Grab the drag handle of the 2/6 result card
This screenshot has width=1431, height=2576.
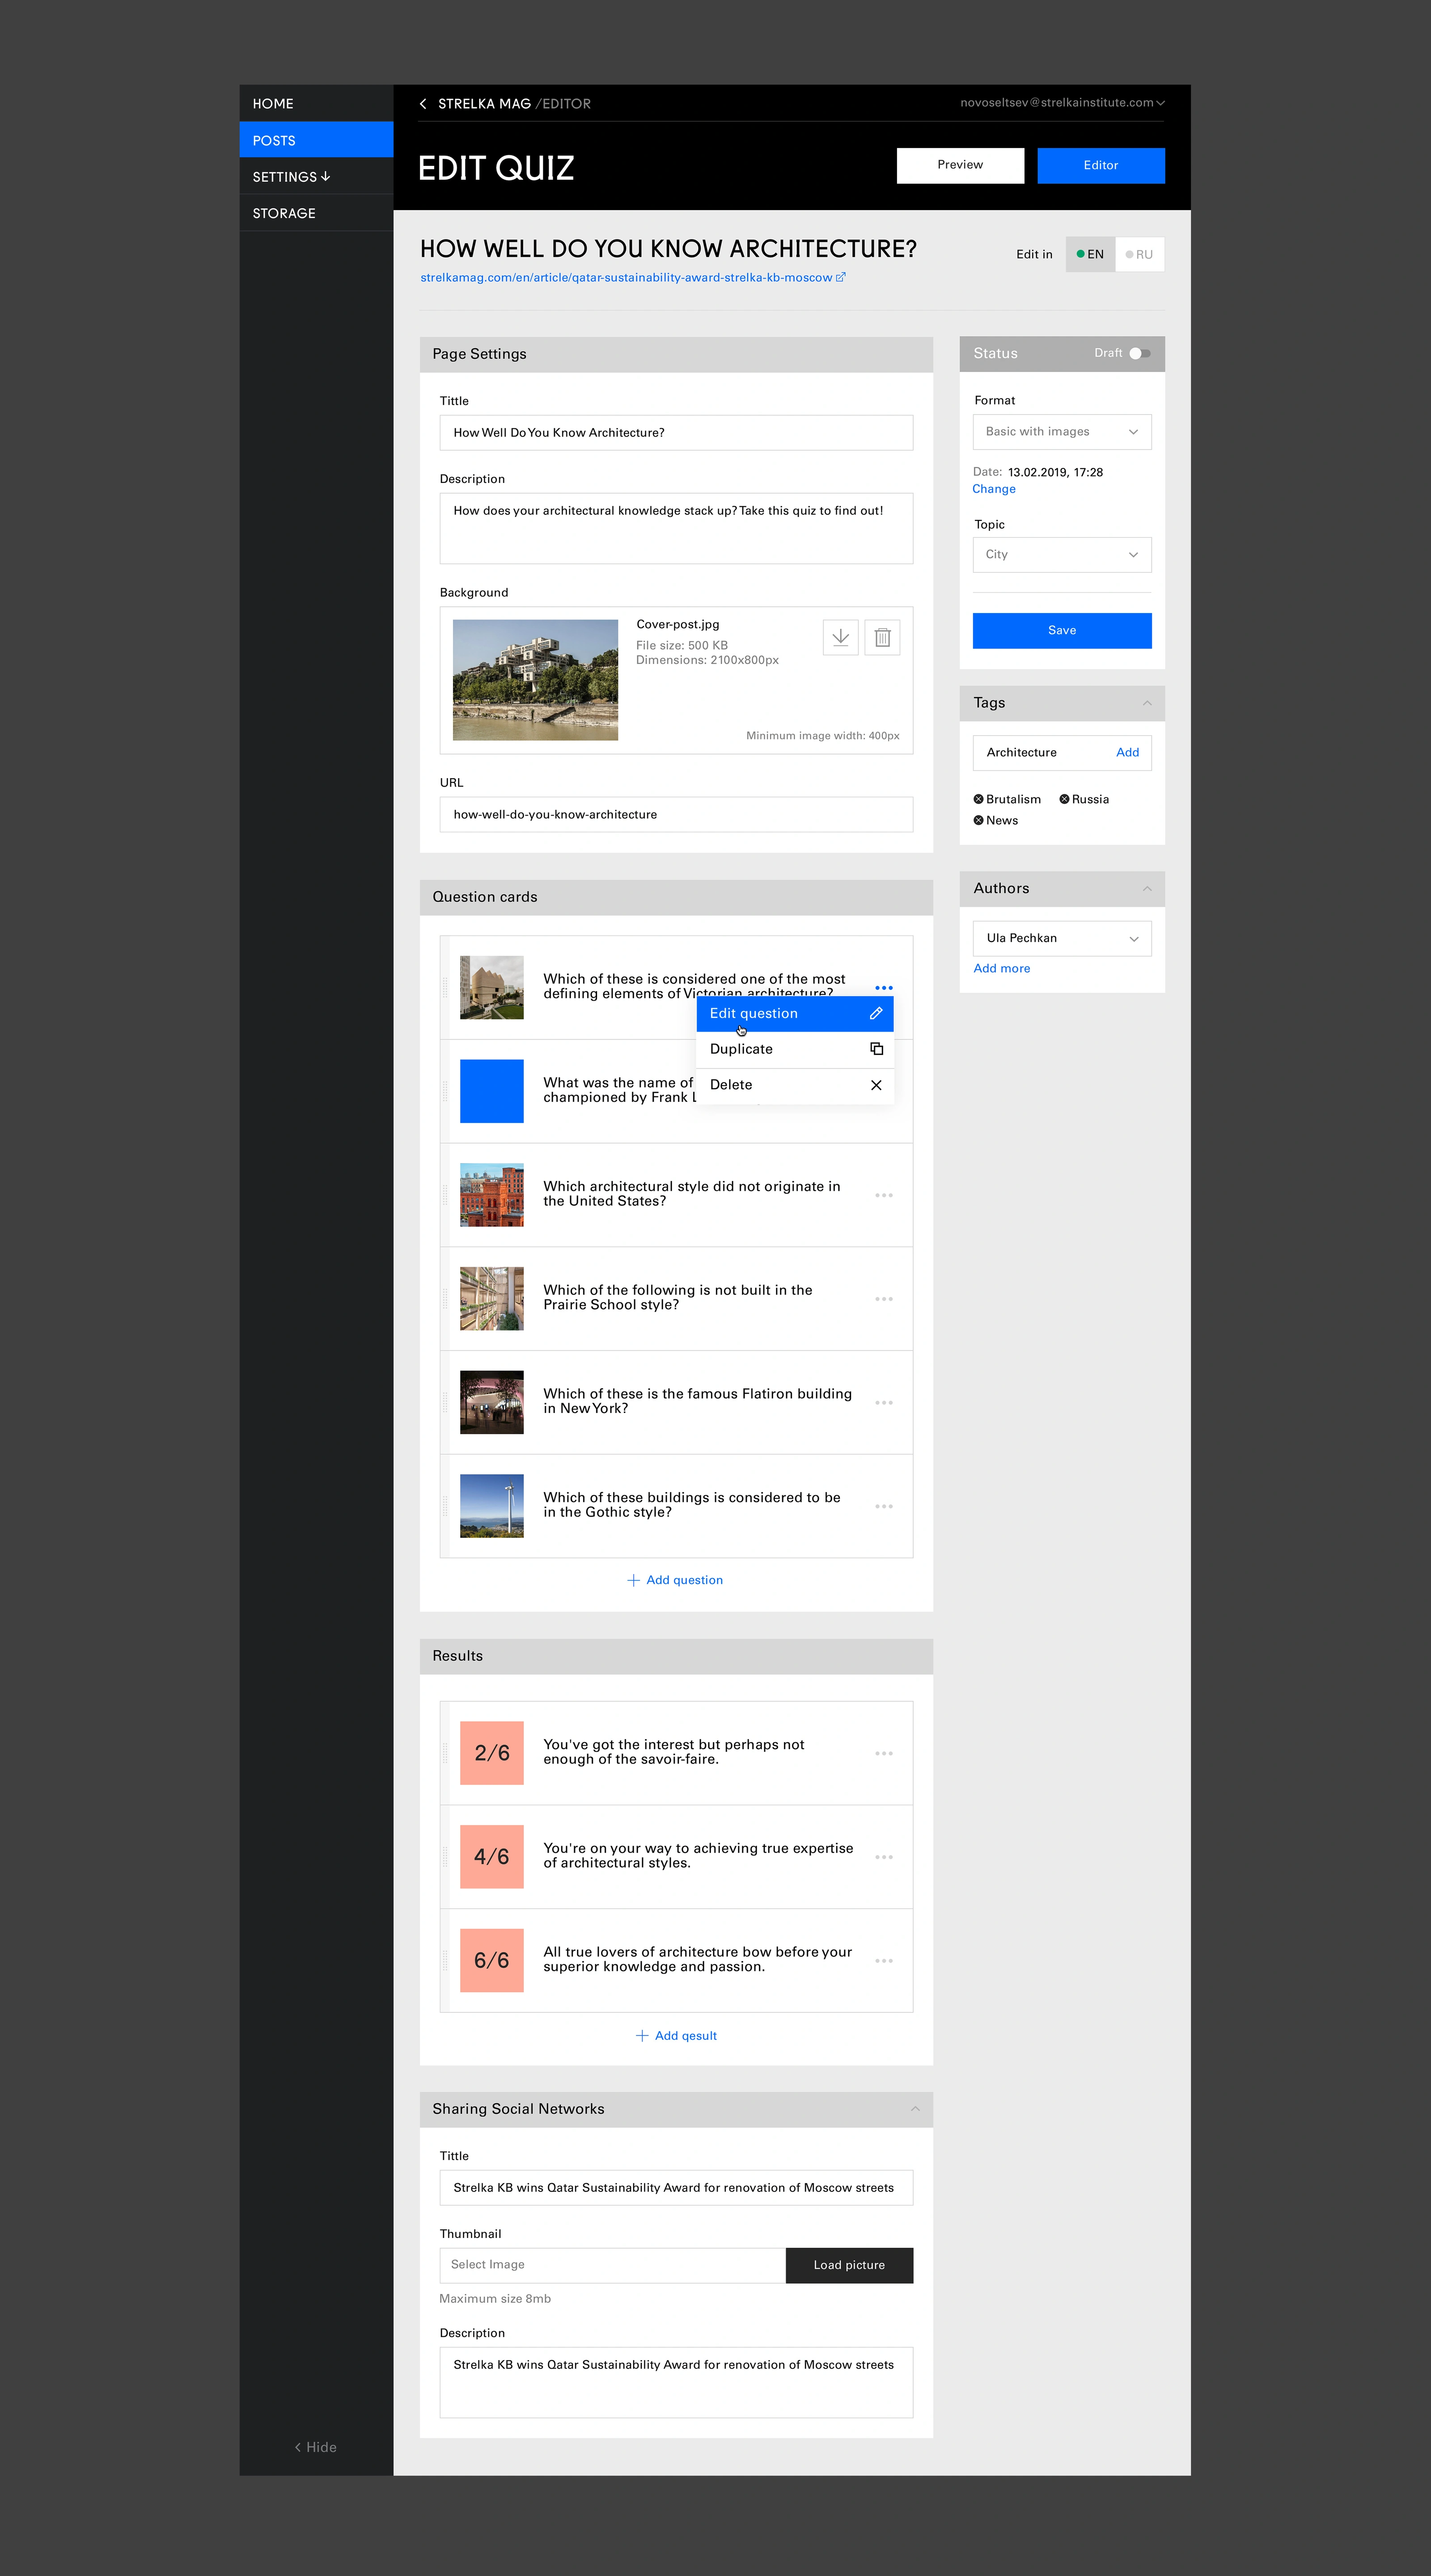click(x=445, y=1753)
